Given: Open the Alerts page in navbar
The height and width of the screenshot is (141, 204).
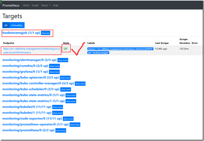Looking at the screenshot, I should (x=26, y=5).
